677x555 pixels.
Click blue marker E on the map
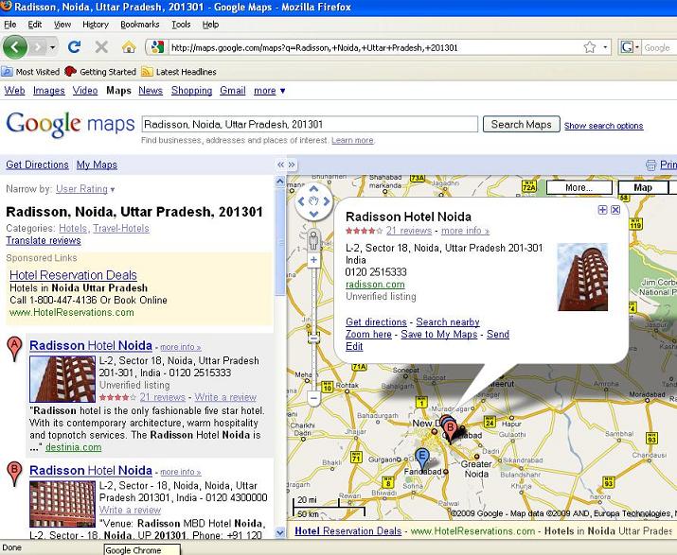422,458
